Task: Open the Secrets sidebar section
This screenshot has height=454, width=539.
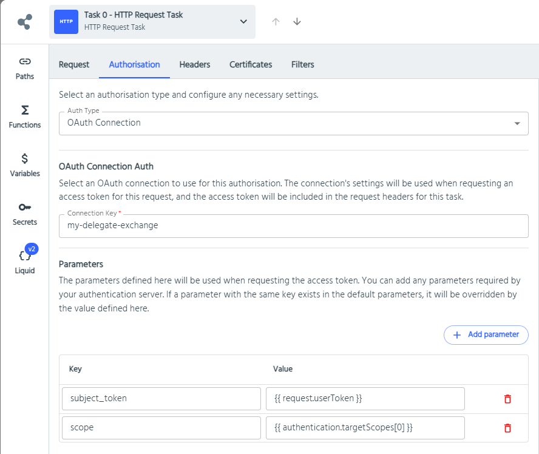Action: (25, 214)
